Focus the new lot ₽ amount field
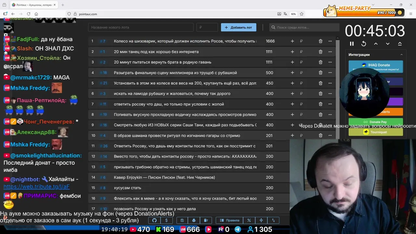416x234 pixels. coord(207,27)
